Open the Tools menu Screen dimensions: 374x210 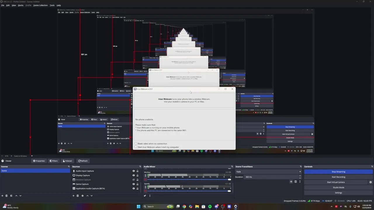pos(52,5)
